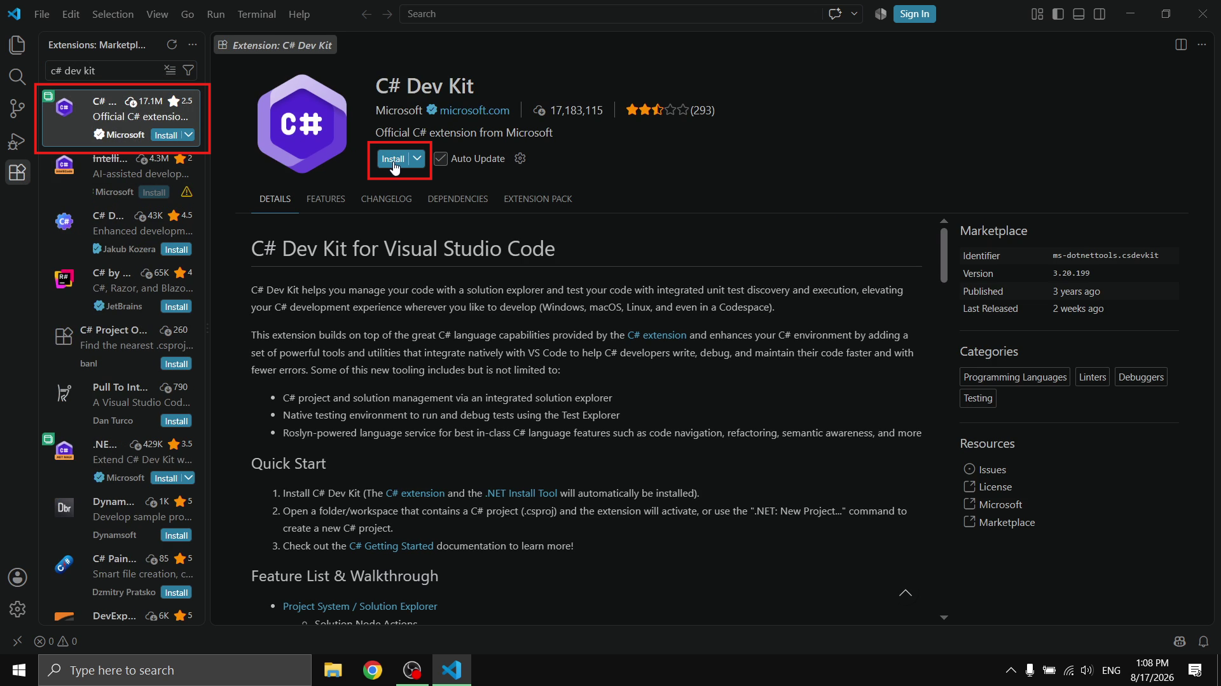
Task: Open the Selection menu
Action: point(113,14)
